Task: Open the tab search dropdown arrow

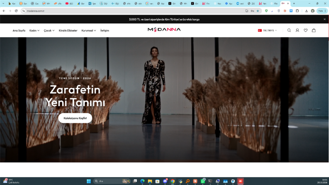Action: coord(3,4)
